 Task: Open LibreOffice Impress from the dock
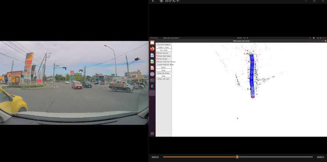[x=152, y=68]
